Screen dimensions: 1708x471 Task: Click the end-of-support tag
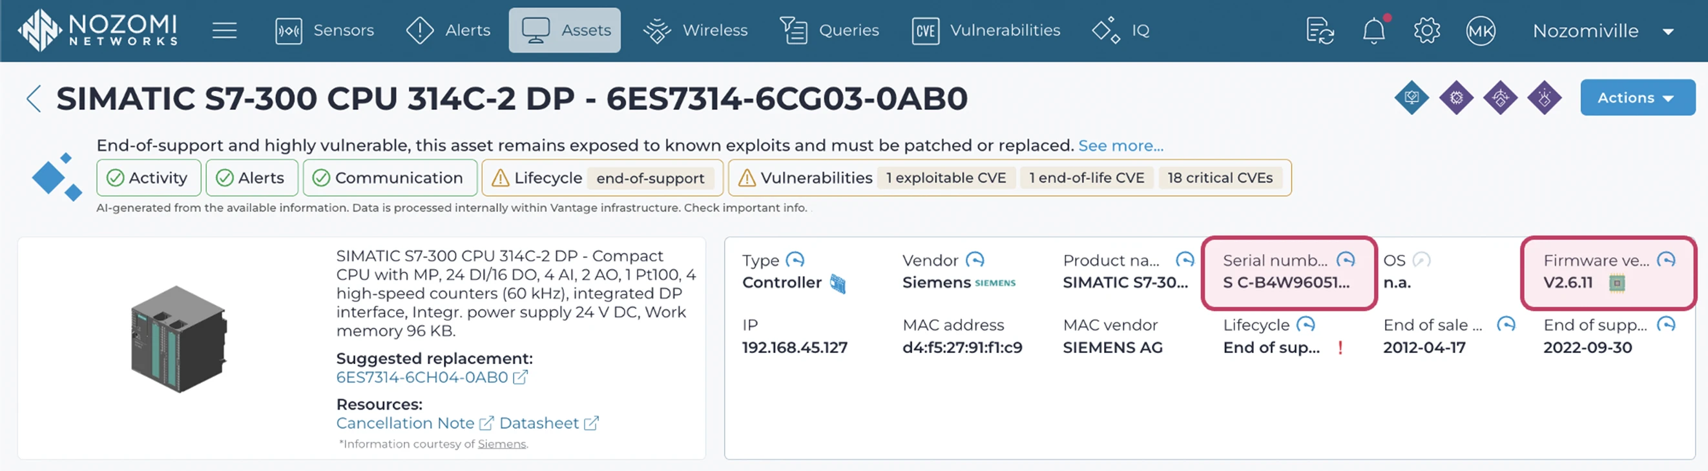[651, 178]
